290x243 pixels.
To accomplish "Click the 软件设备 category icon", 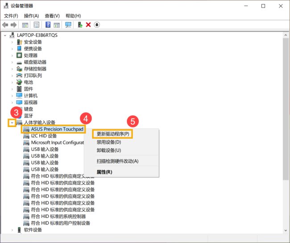I will point(19,230).
